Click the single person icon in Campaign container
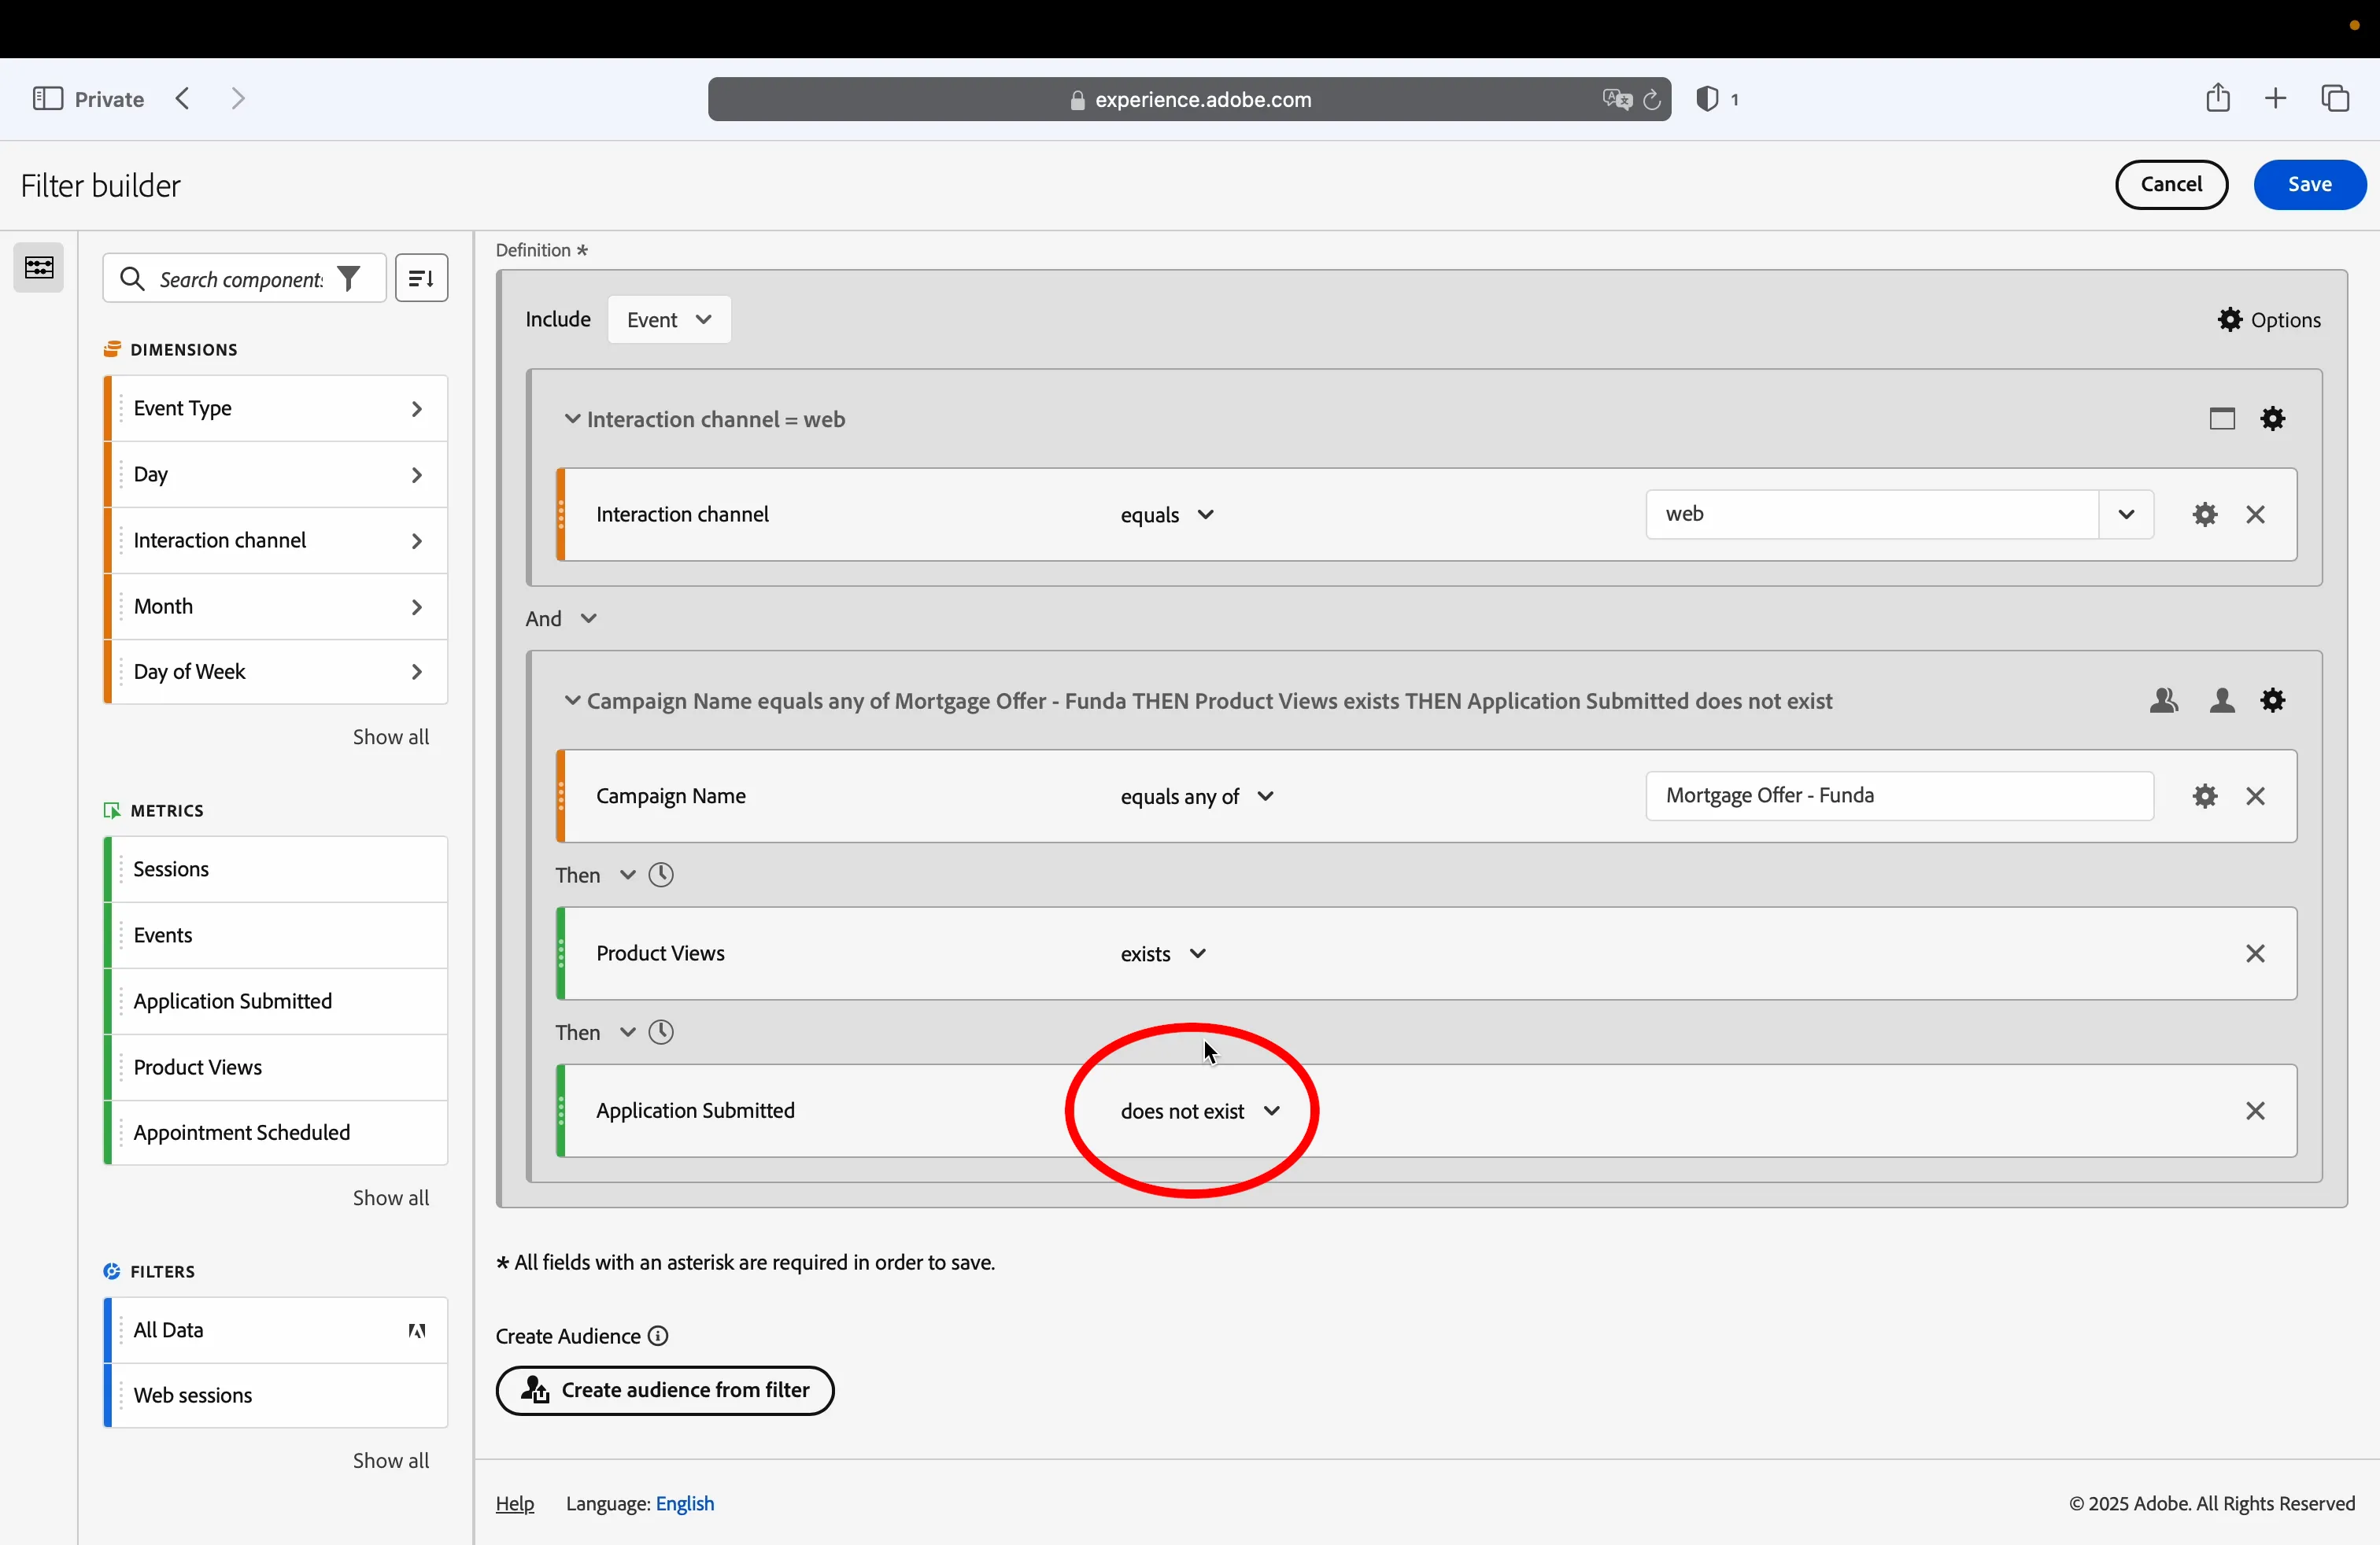Viewport: 2380px width, 1545px height. 2222,701
